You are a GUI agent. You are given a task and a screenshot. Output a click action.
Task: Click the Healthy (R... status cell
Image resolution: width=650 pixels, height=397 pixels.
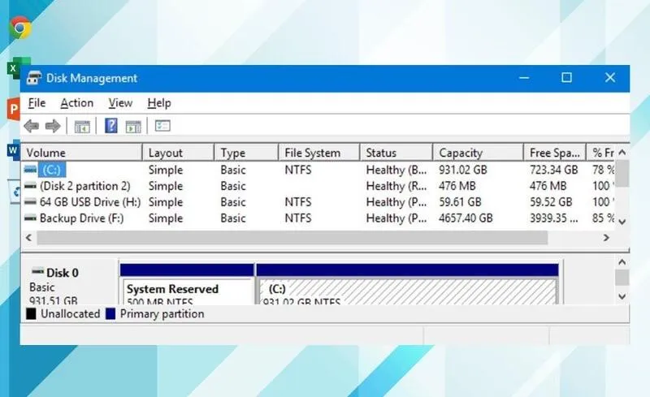point(396,186)
